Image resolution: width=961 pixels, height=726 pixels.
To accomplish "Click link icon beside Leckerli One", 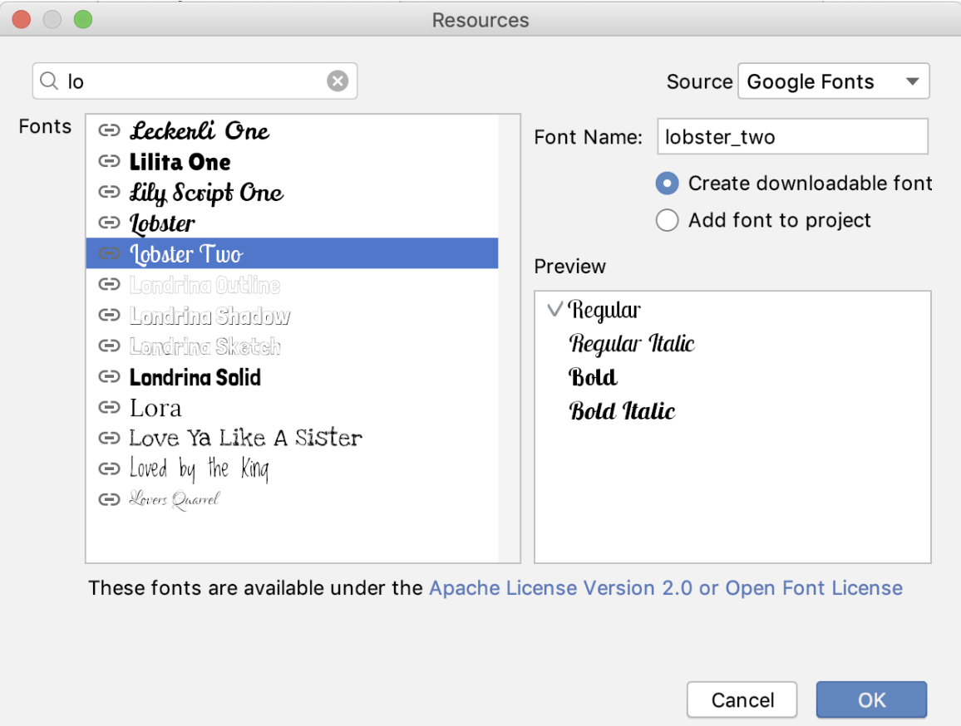I will click(x=109, y=130).
